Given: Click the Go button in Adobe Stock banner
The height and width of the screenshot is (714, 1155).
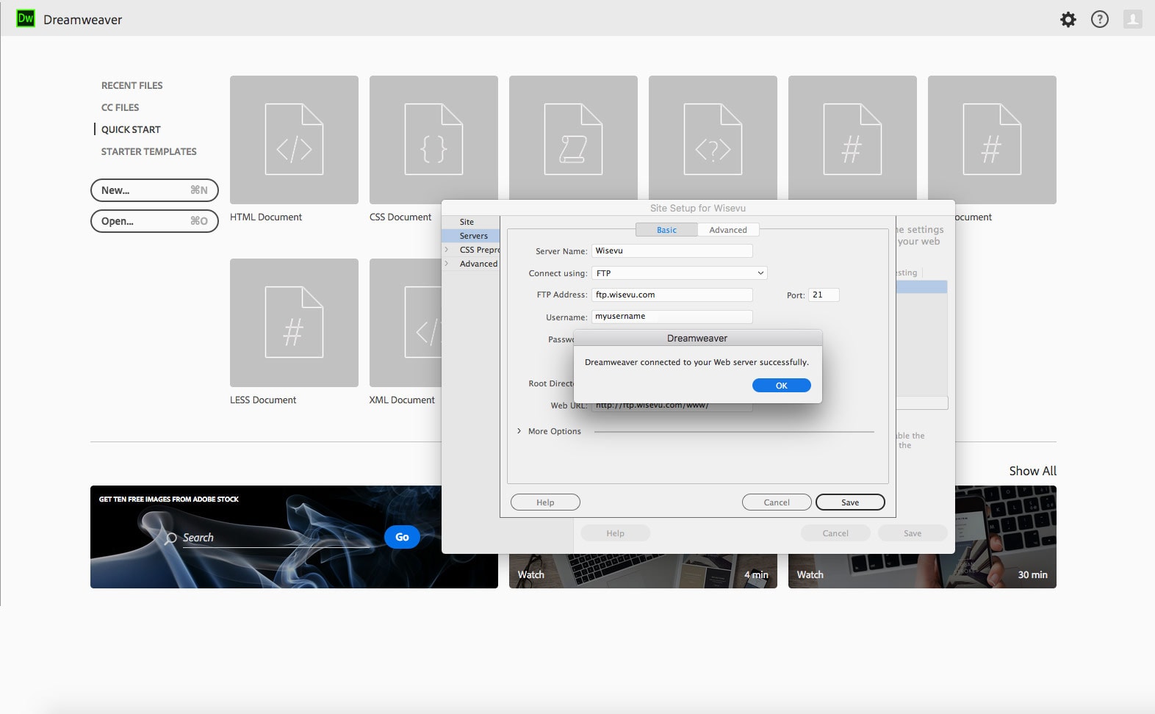Looking at the screenshot, I should [402, 537].
